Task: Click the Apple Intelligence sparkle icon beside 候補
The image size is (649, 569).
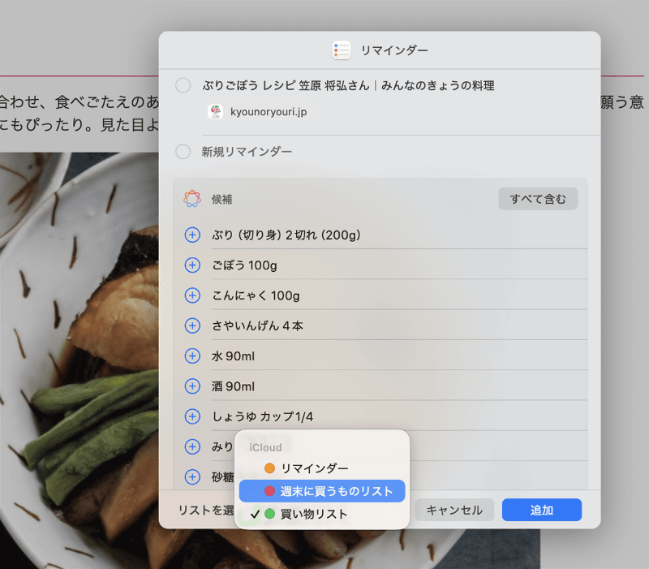Action: (192, 198)
